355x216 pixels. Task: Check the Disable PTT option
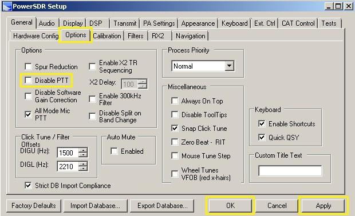(28, 80)
